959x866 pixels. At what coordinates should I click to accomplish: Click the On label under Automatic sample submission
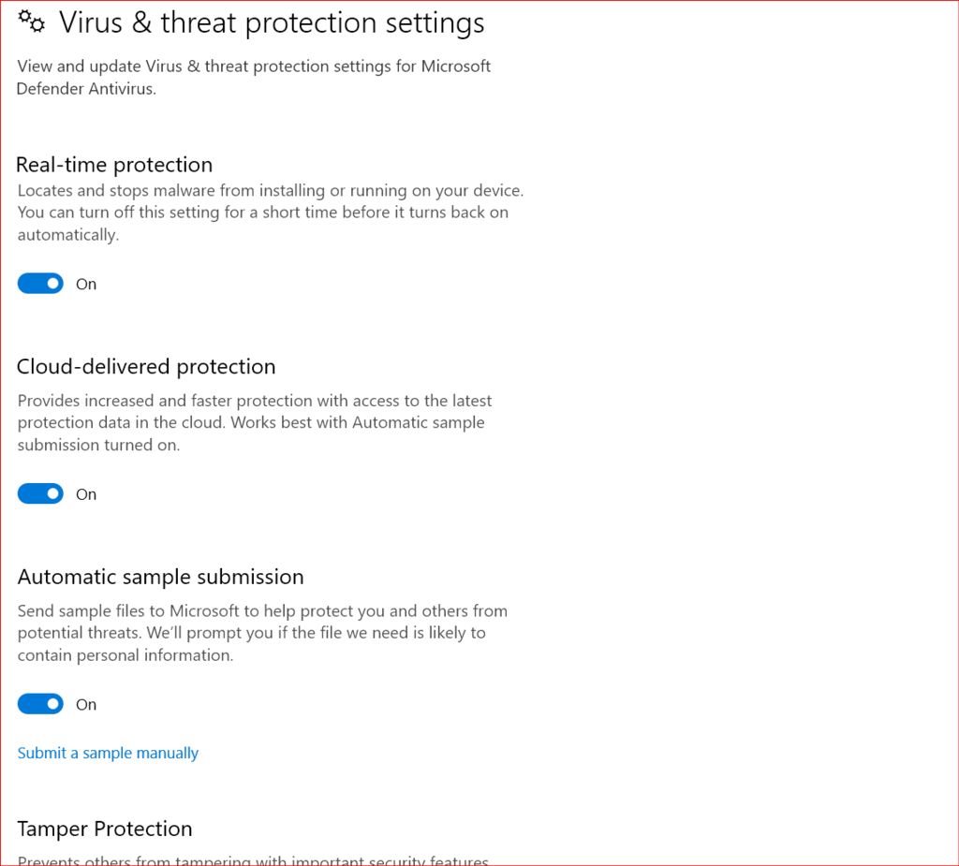[x=86, y=705]
